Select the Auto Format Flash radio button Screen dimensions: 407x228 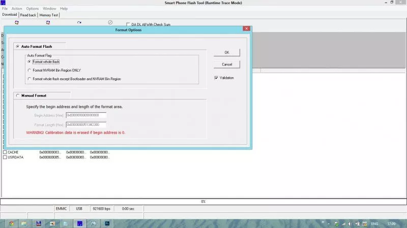(18, 46)
